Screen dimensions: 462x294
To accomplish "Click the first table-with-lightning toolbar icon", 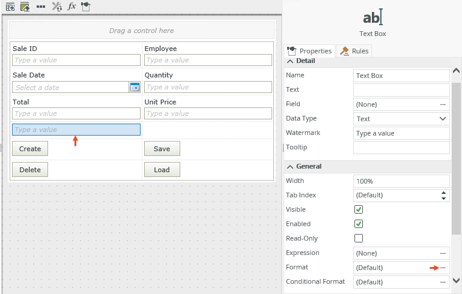I will [x=10, y=7].
